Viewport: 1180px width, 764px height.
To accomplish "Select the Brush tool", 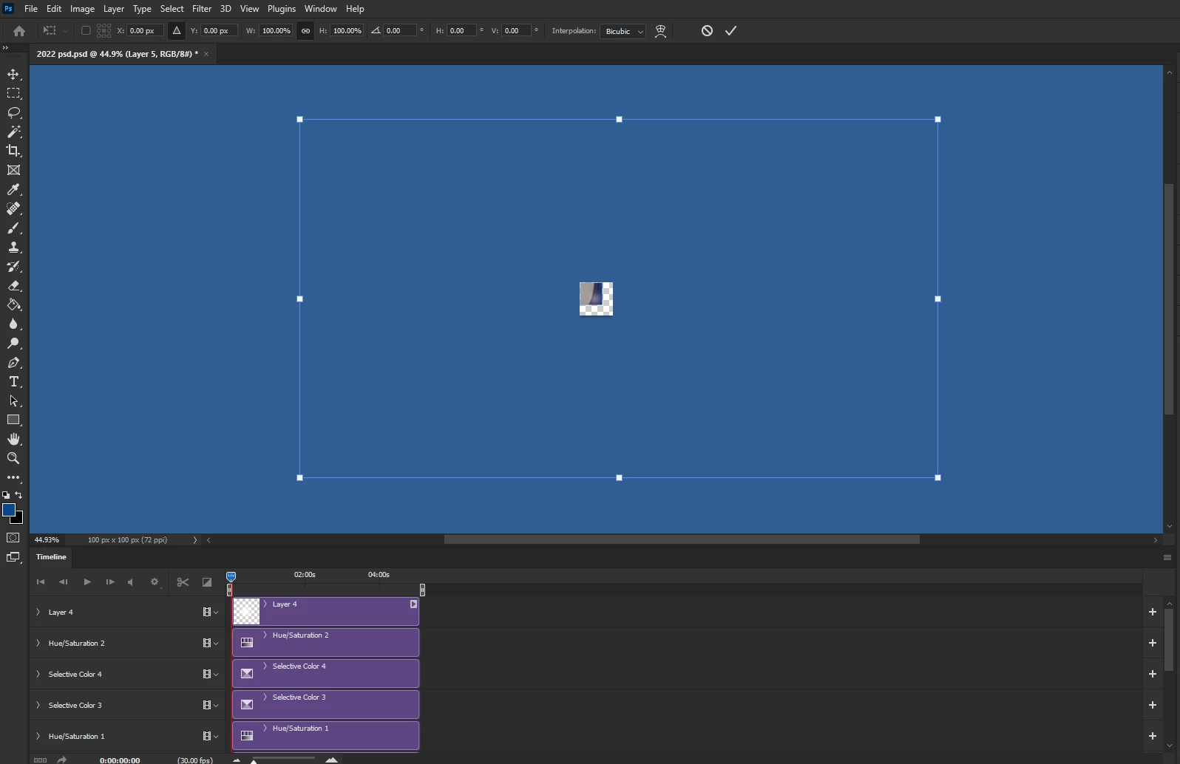I will pyautogui.click(x=13, y=228).
